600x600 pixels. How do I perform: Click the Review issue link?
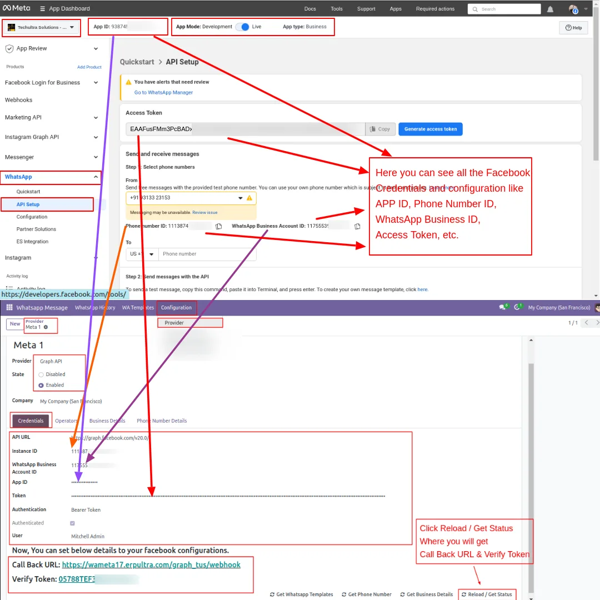[x=204, y=213]
